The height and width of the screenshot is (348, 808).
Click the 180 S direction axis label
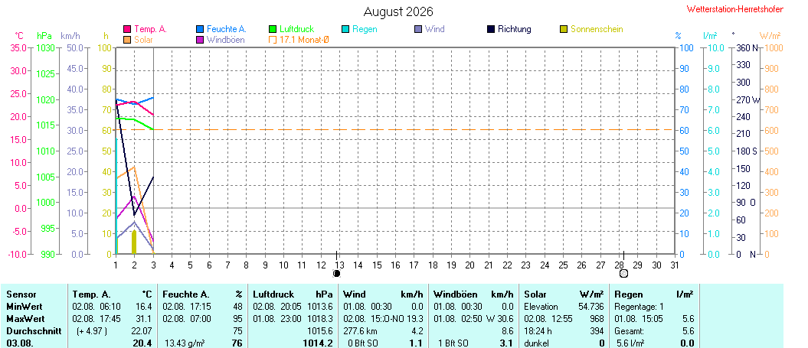[x=747, y=151]
